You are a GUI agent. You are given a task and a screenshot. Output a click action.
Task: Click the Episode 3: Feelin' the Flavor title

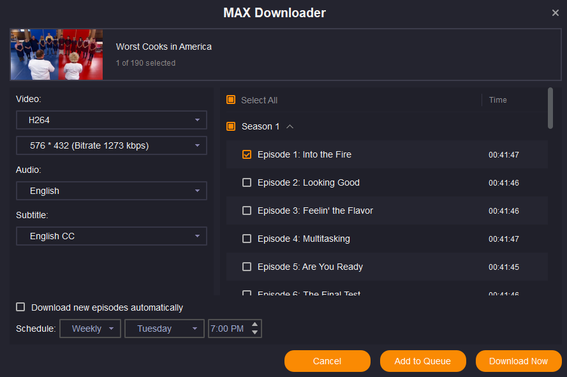[315, 211]
